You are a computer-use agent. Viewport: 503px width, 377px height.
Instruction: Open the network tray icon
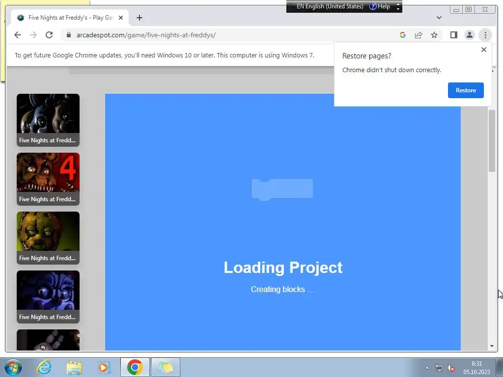439,368
